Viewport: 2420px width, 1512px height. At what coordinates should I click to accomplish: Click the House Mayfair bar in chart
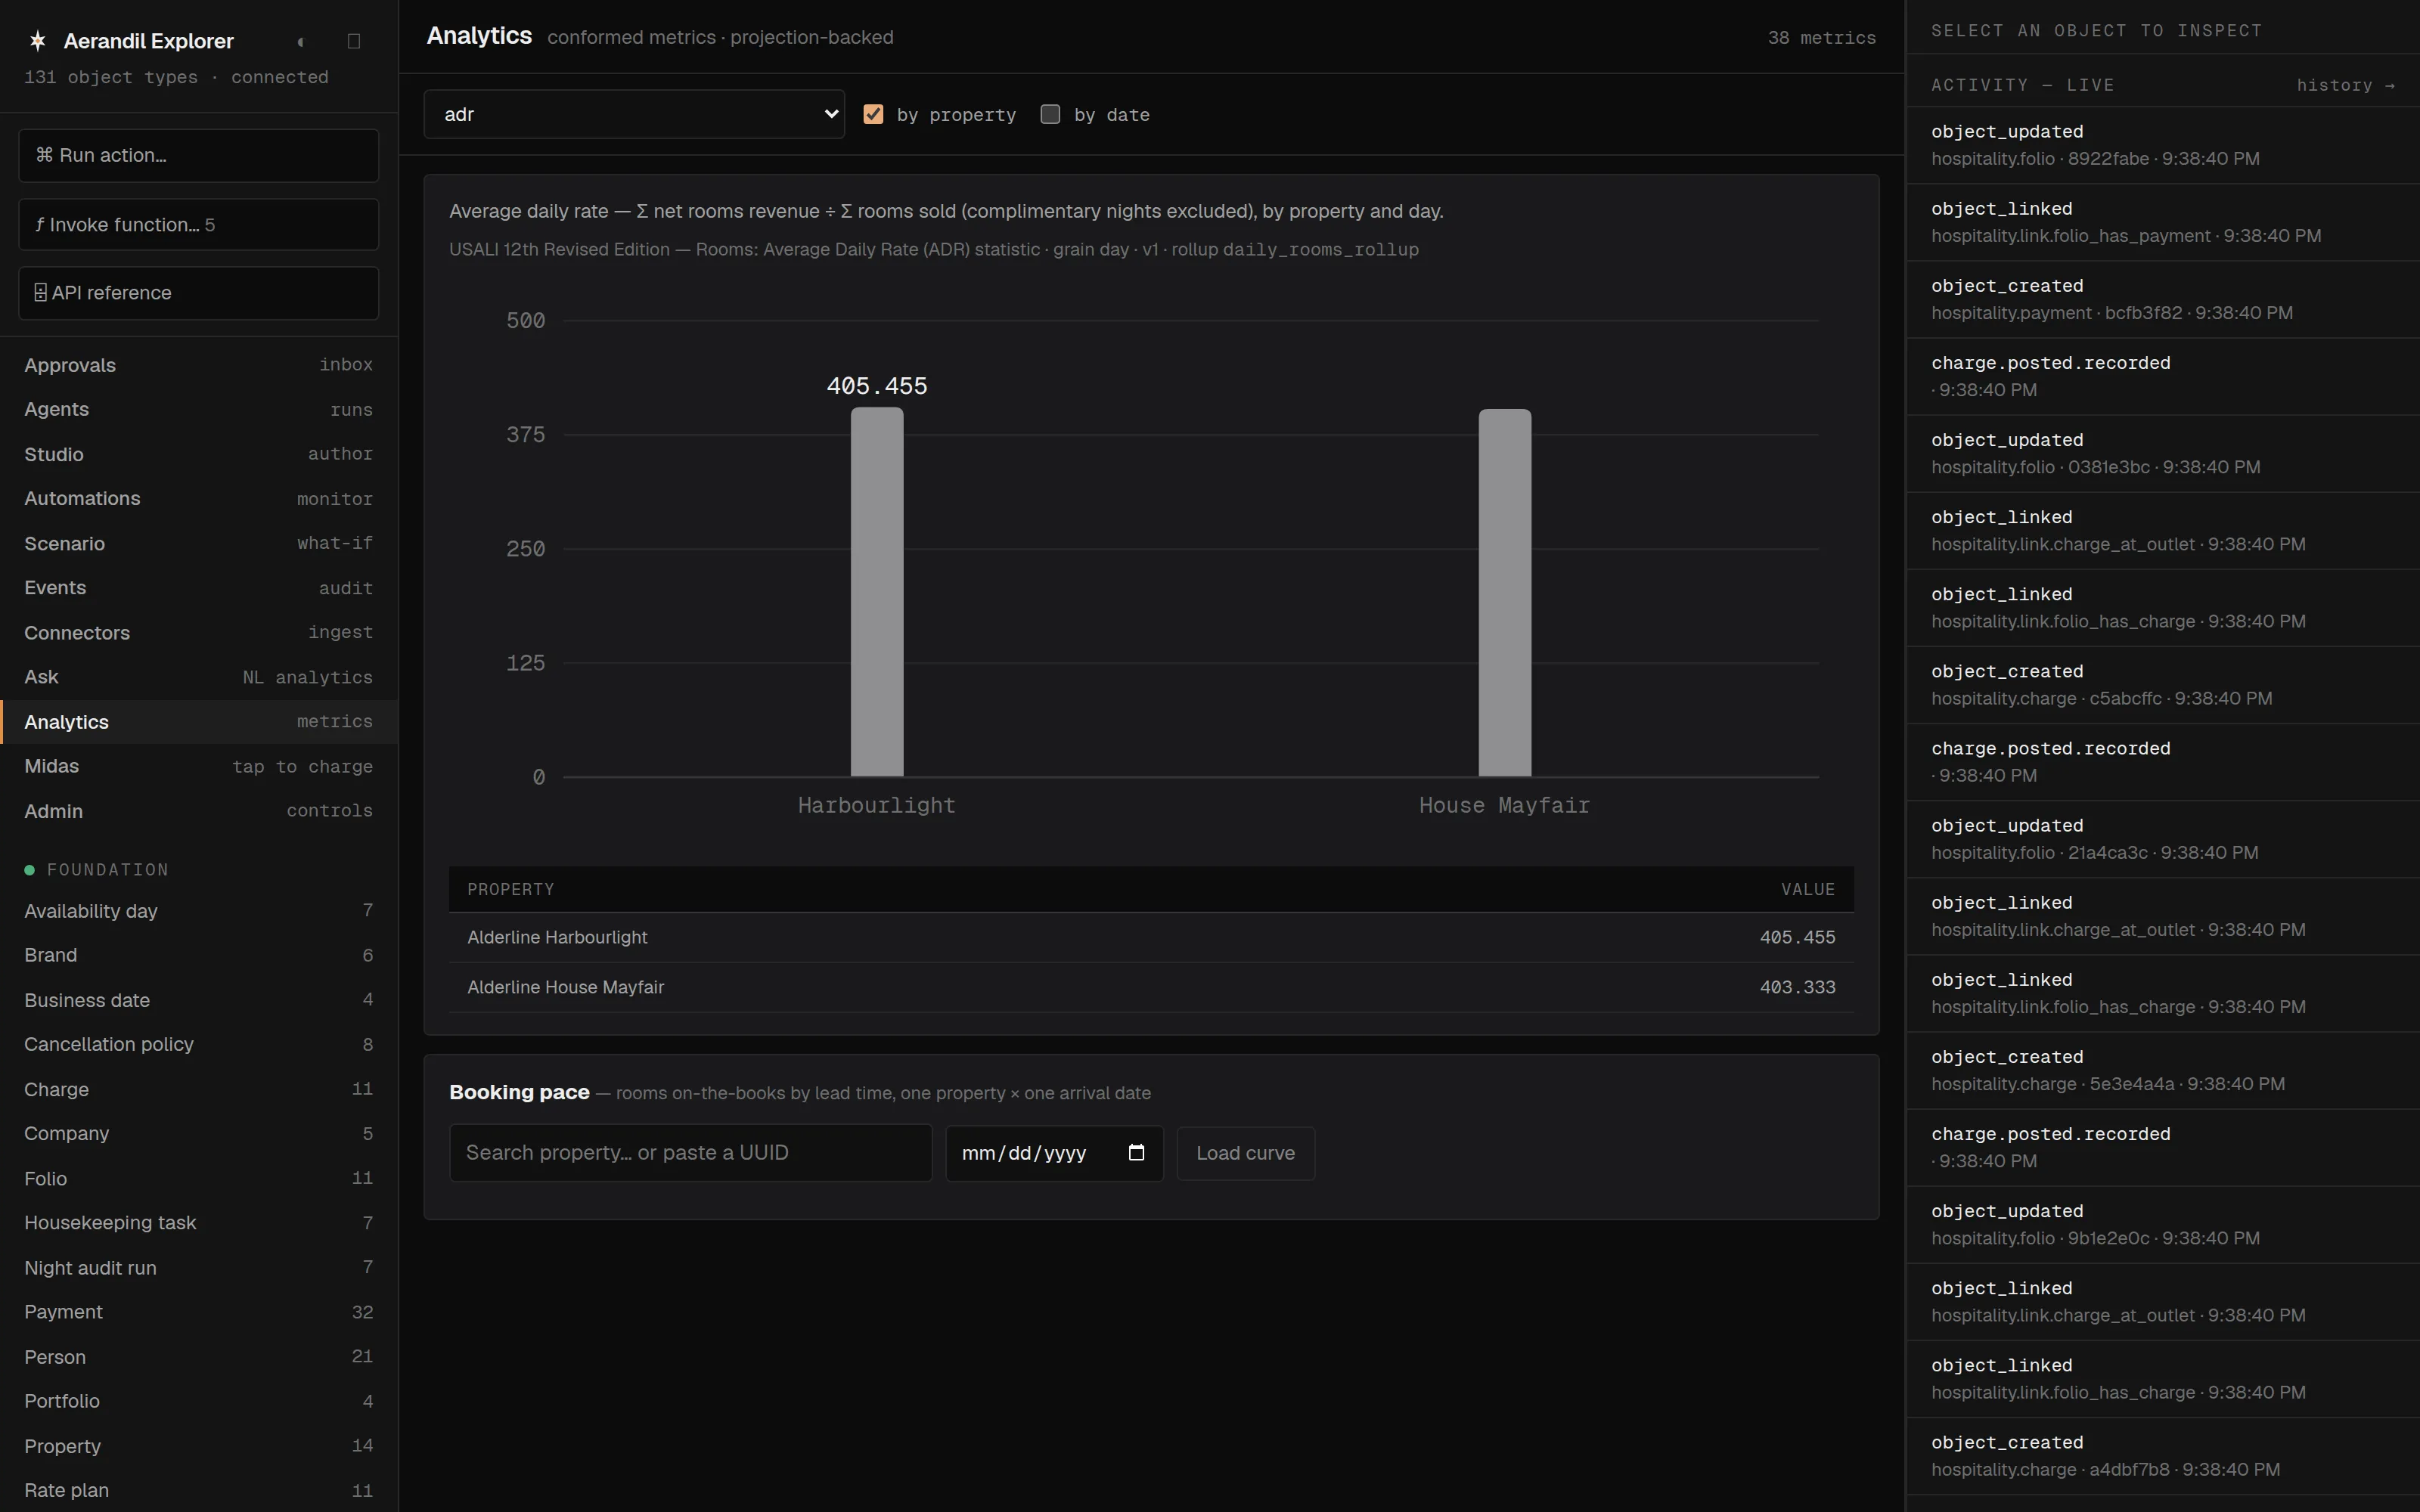pyautogui.click(x=1505, y=593)
